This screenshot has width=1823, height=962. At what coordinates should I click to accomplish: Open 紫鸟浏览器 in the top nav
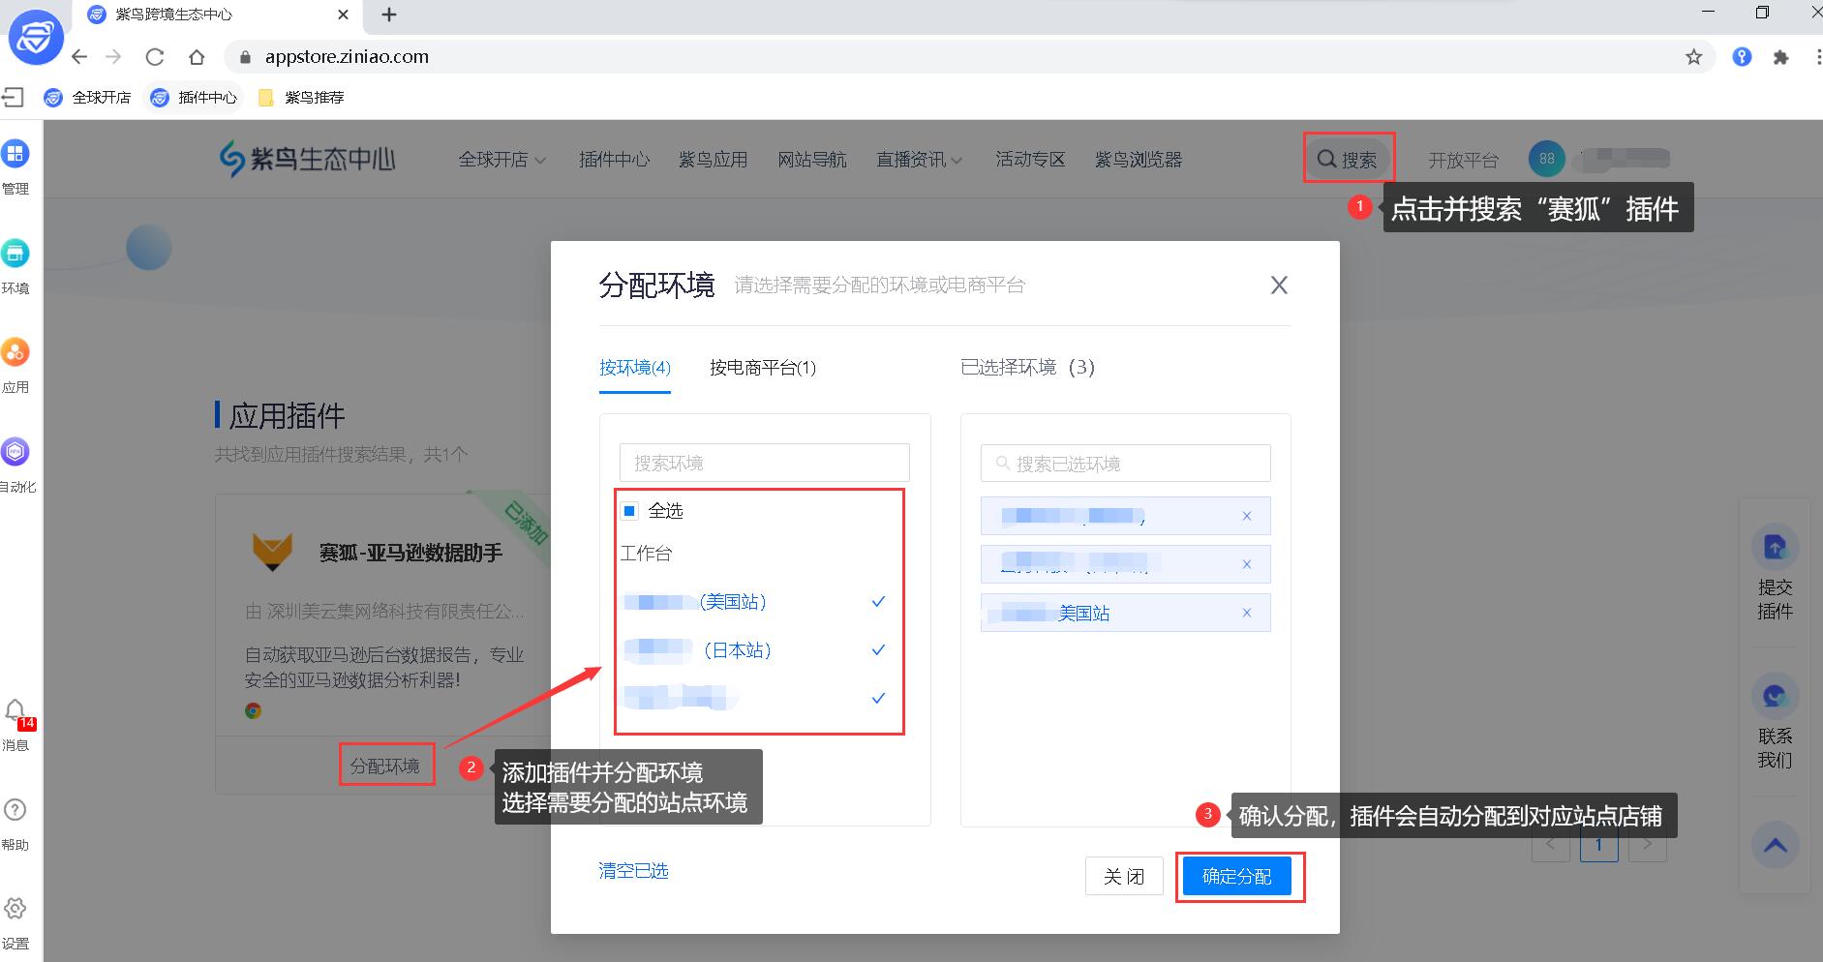[1139, 160]
